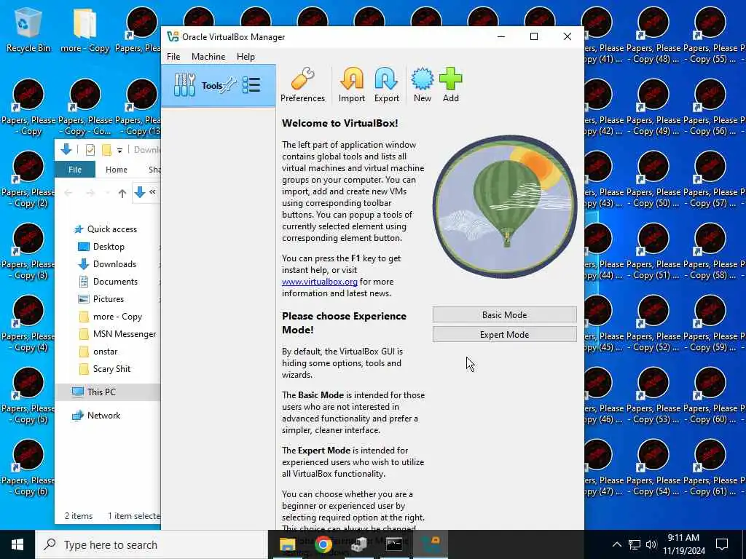This screenshot has width=746, height=559.
Task: Open Papers, Please - Copy (48) shortcut
Action: [x=653, y=36]
